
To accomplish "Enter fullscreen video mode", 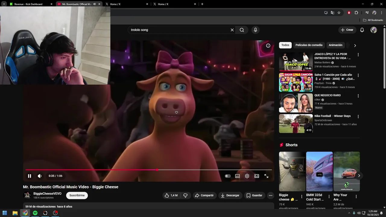I will click(266, 176).
